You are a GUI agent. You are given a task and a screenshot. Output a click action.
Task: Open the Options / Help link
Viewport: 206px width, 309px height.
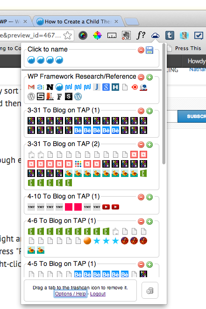click(x=71, y=294)
